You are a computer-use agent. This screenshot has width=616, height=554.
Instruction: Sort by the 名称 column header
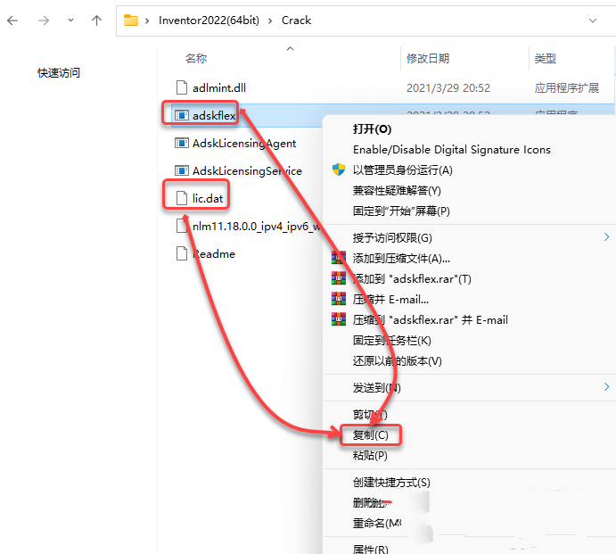[x=196, y=59]
